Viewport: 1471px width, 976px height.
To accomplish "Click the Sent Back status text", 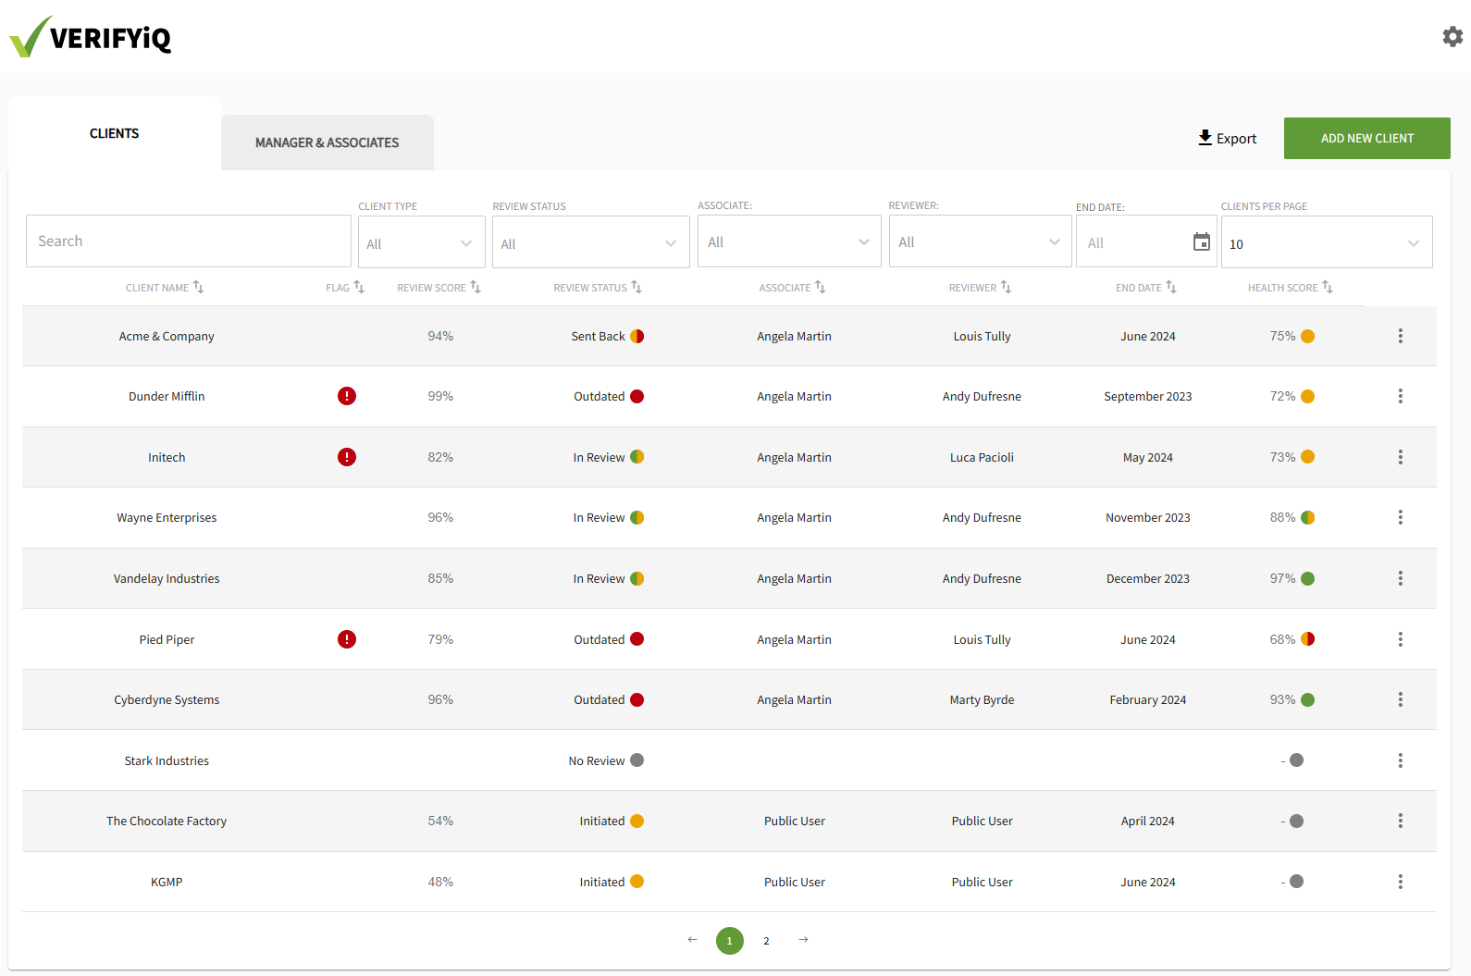I will coord(598,336).
